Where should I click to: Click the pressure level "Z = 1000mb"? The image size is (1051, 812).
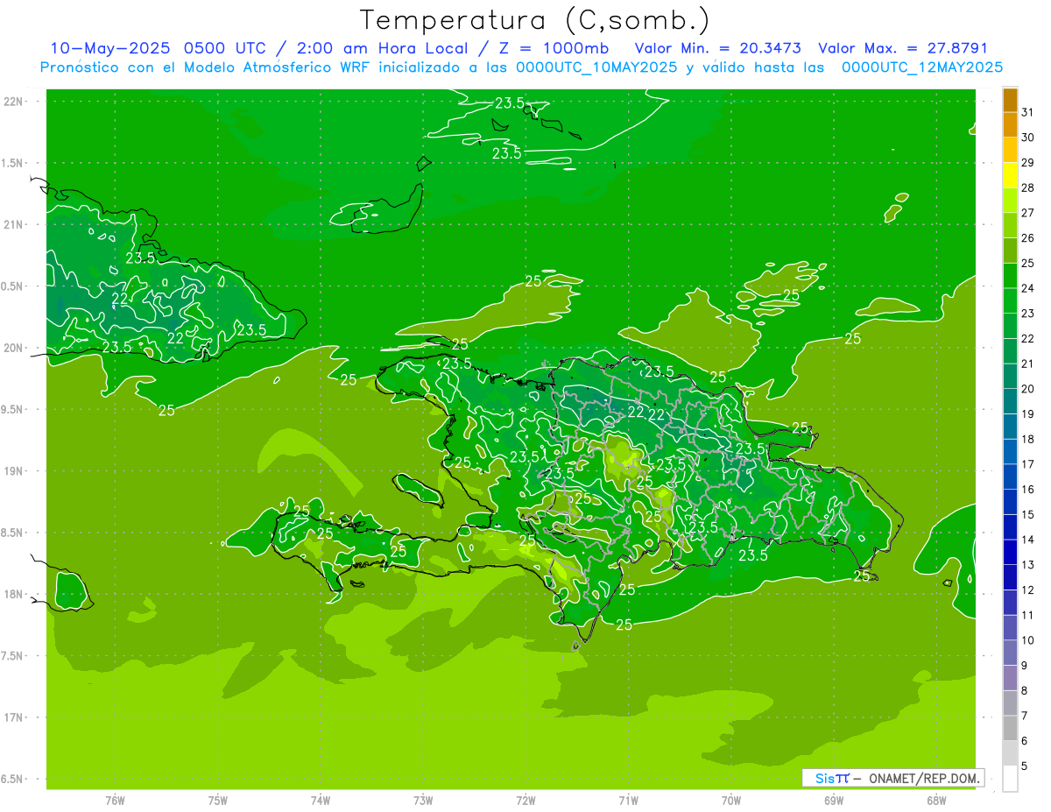tap(556, 48)
